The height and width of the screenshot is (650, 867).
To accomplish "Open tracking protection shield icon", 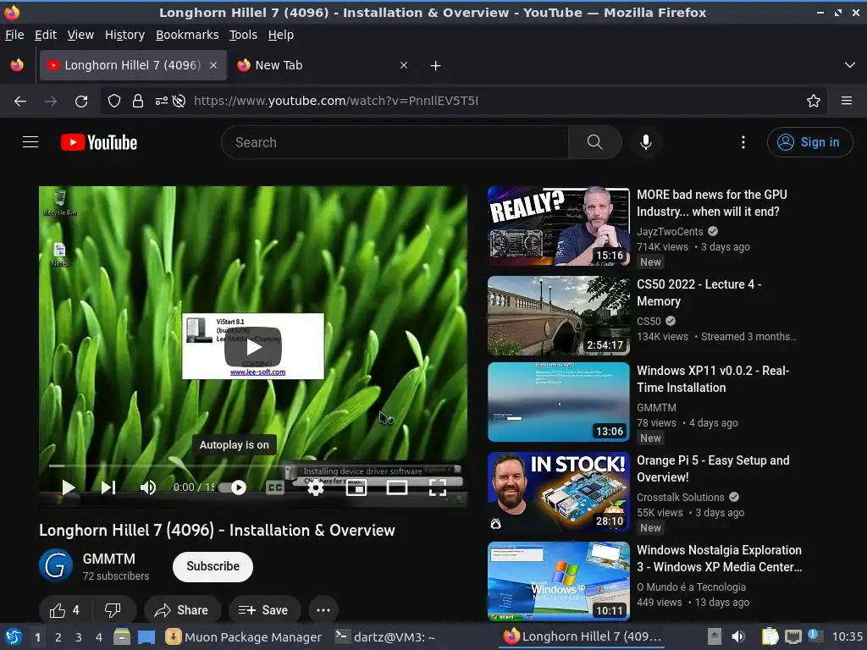I will (114, 102).
